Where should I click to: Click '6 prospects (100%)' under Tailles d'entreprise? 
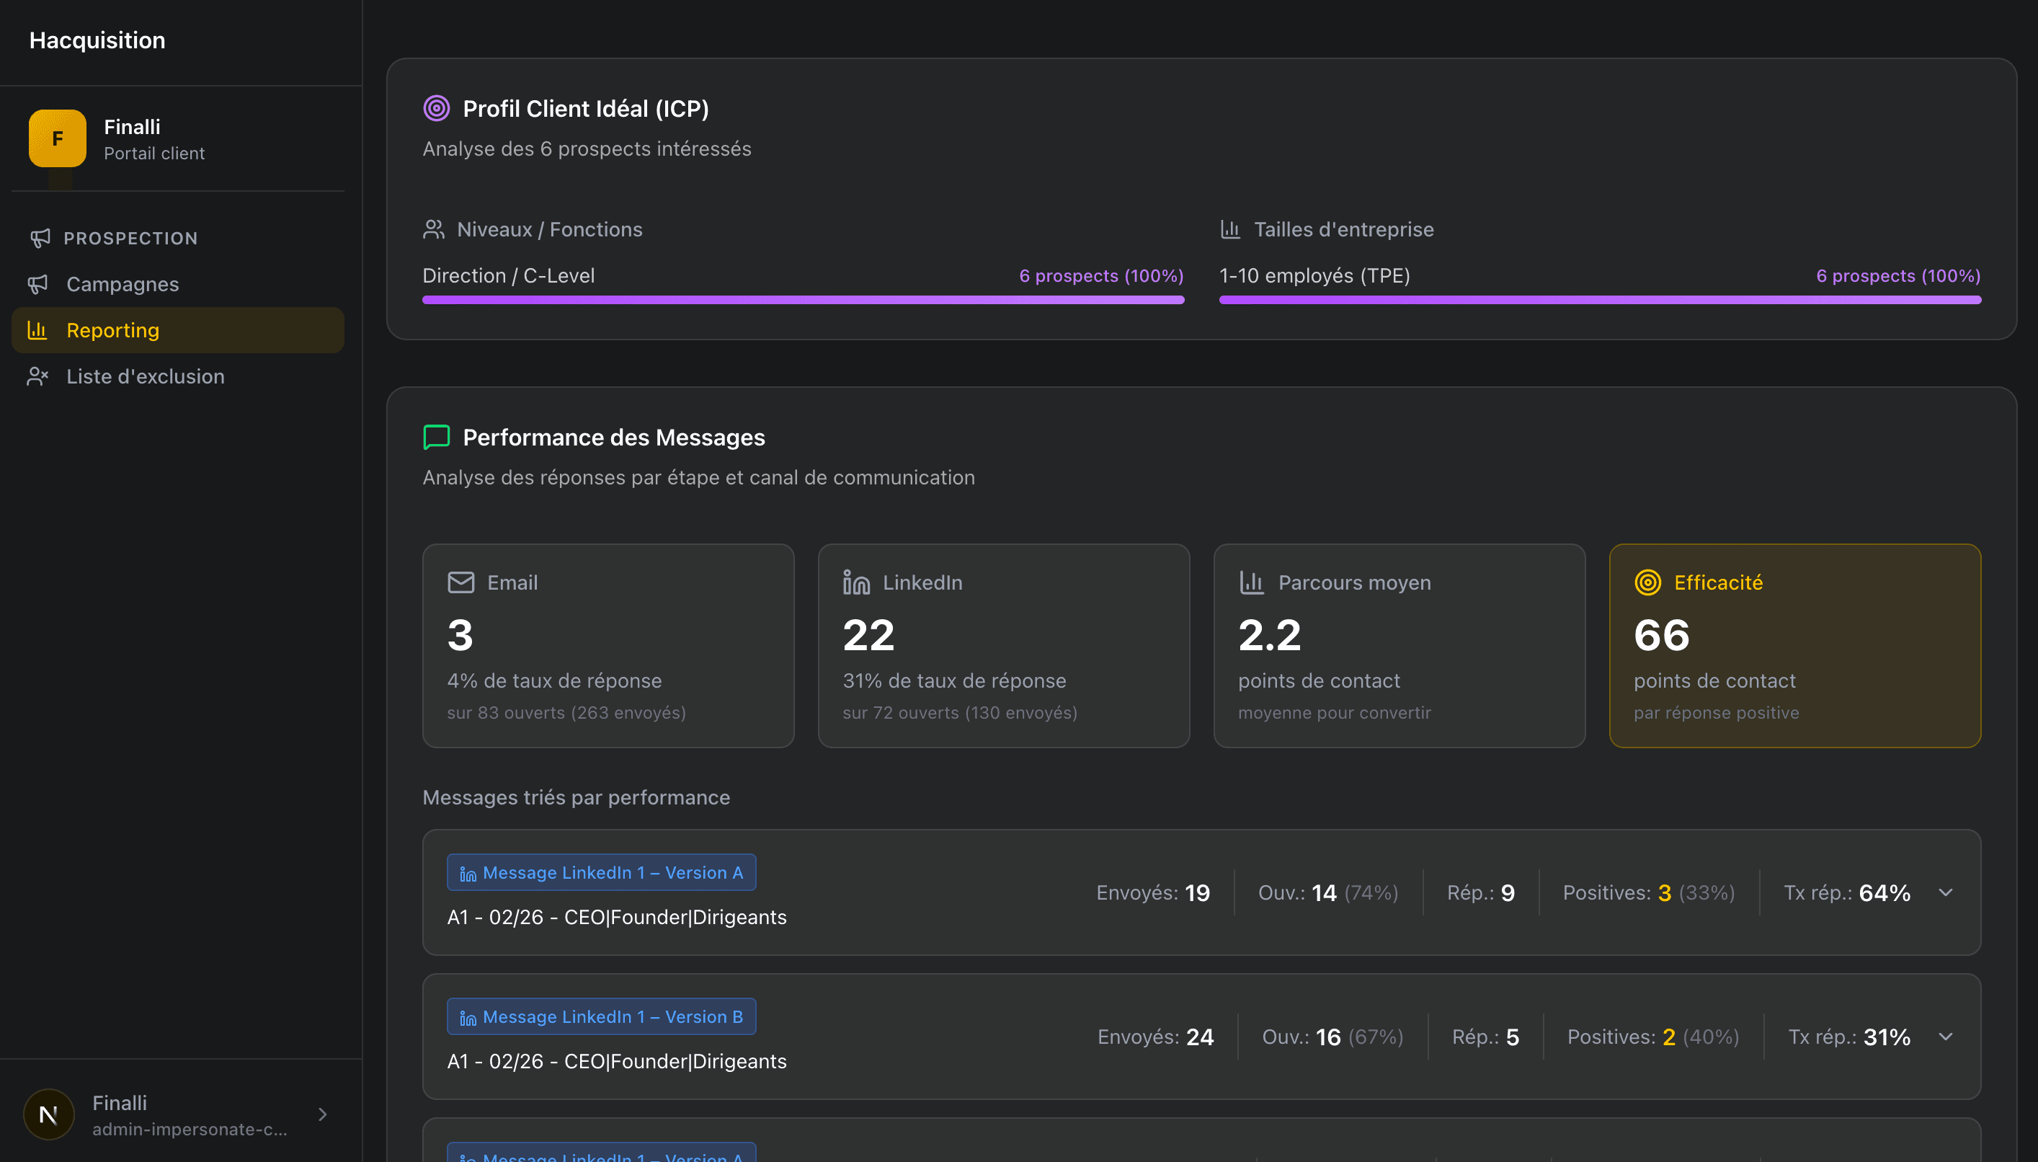click(1899, 276)
